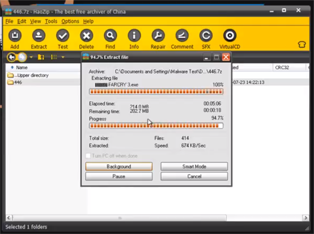Click the horizontal scrollbar thumb
Image resolution: width=314 pixels, height=234 pixels.
point(120,218)
